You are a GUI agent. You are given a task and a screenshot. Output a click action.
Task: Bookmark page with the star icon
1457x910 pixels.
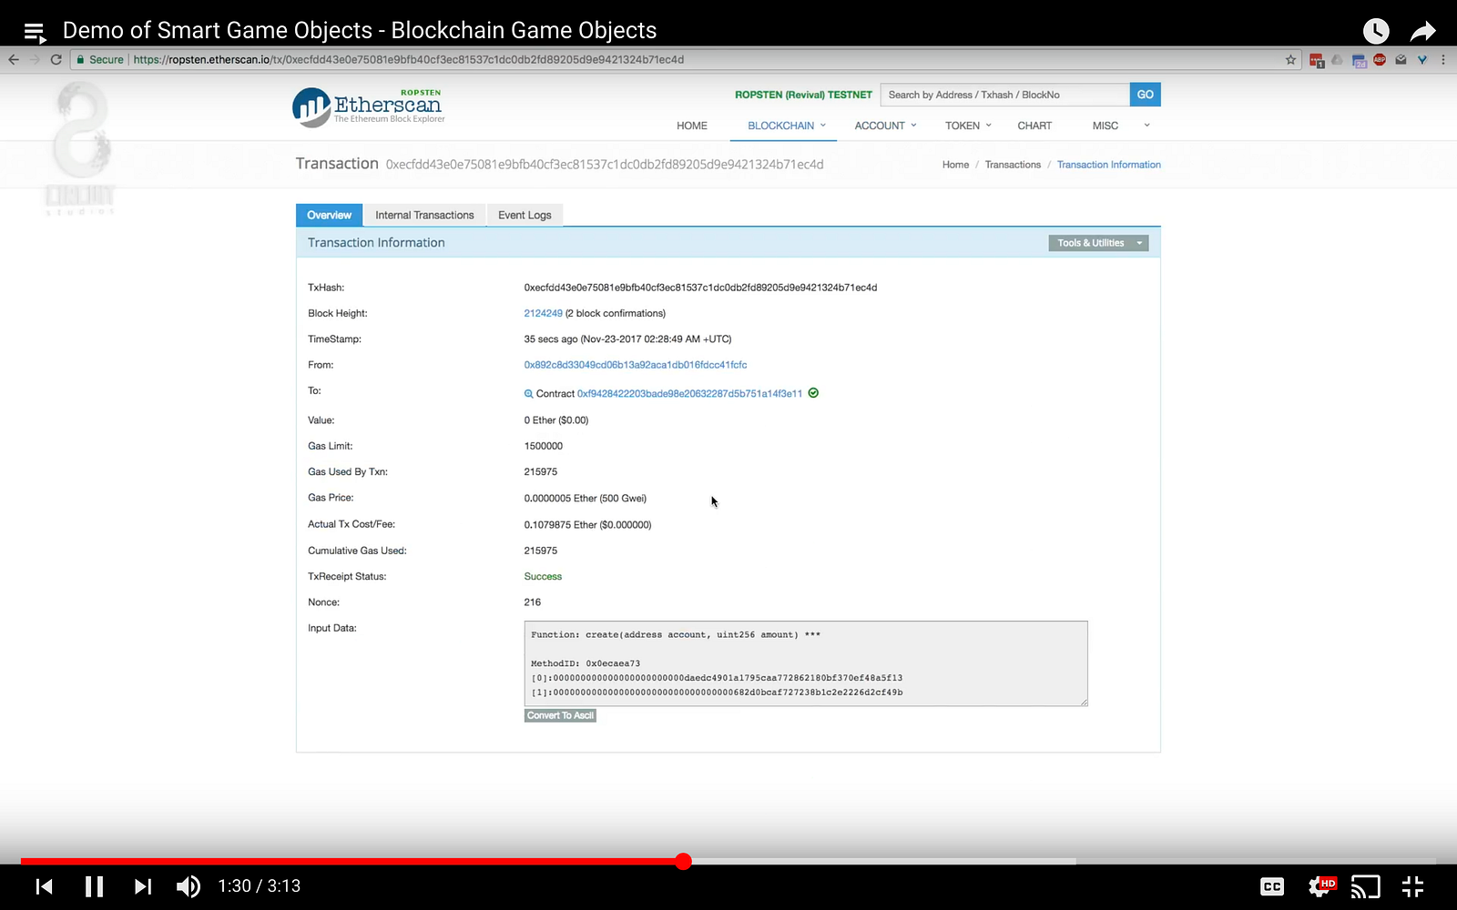point(1290,60)
